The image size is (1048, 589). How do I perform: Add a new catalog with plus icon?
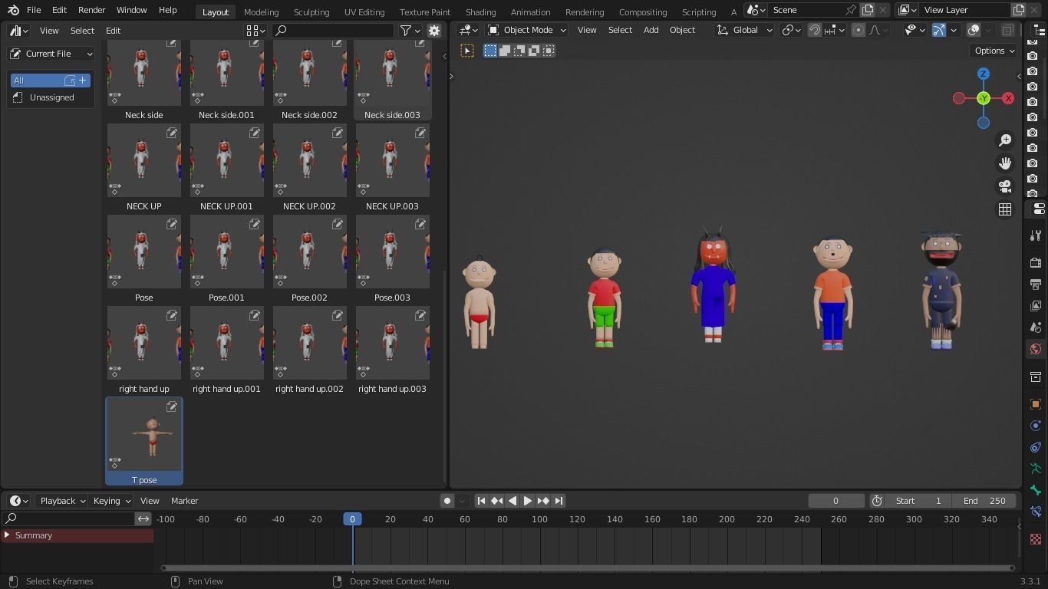pyautogui.click(x=83, y=81)
